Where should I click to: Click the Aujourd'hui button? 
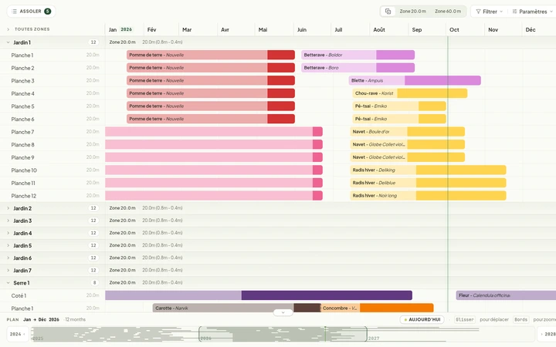(x=422, y=319)
